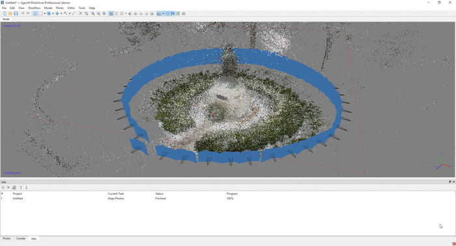Switch to the Photos tab
The width and height of the screenshot is (456, 246).
click(x=7, y=238)
